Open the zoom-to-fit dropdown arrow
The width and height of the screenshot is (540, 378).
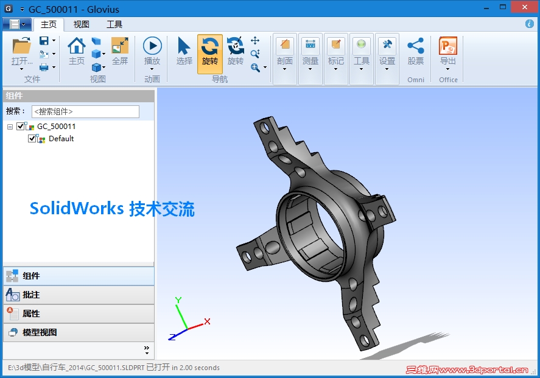point(265,68)
